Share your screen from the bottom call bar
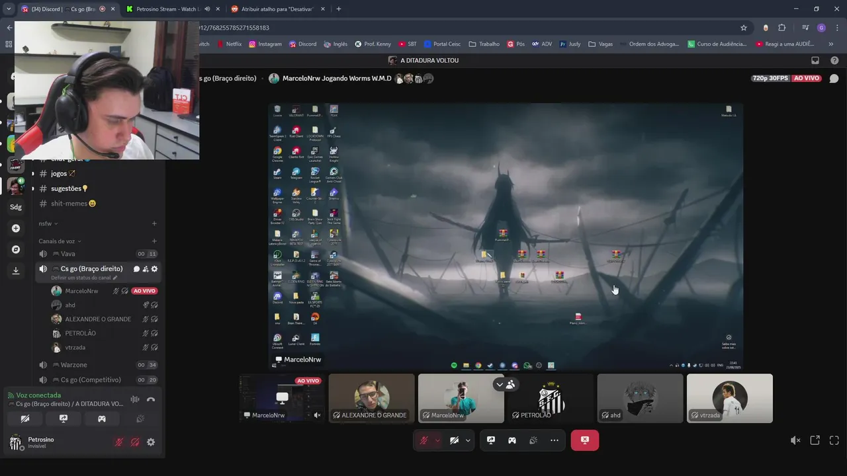Screen dimensions: 847x476 [491, 440]
